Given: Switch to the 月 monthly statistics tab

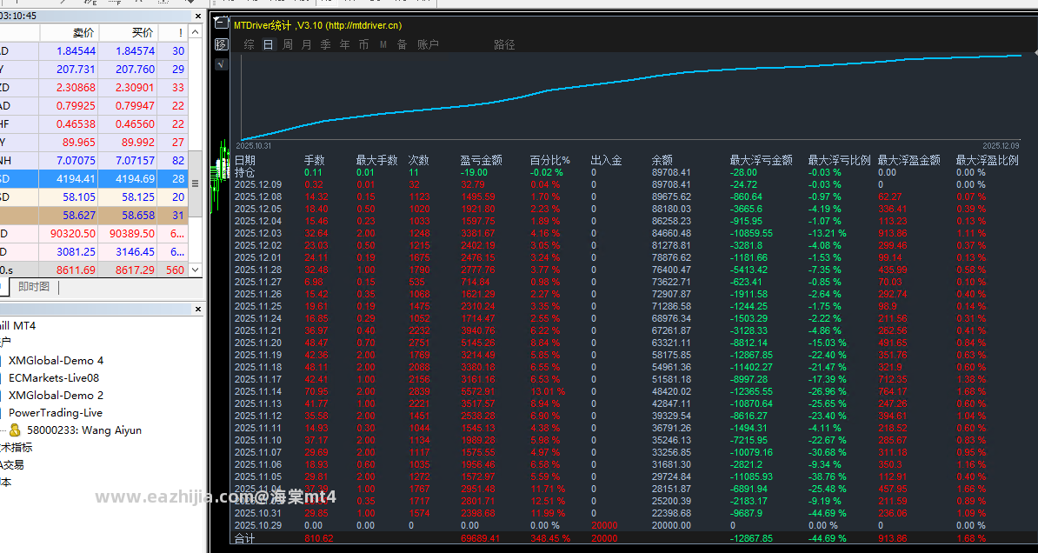Looking at the screenshot, I should 307,44.
